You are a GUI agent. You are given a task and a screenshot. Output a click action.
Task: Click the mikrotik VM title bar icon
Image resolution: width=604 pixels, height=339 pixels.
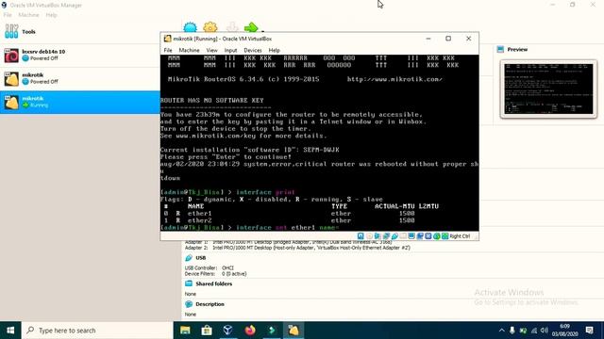click(x=167, y=39)
